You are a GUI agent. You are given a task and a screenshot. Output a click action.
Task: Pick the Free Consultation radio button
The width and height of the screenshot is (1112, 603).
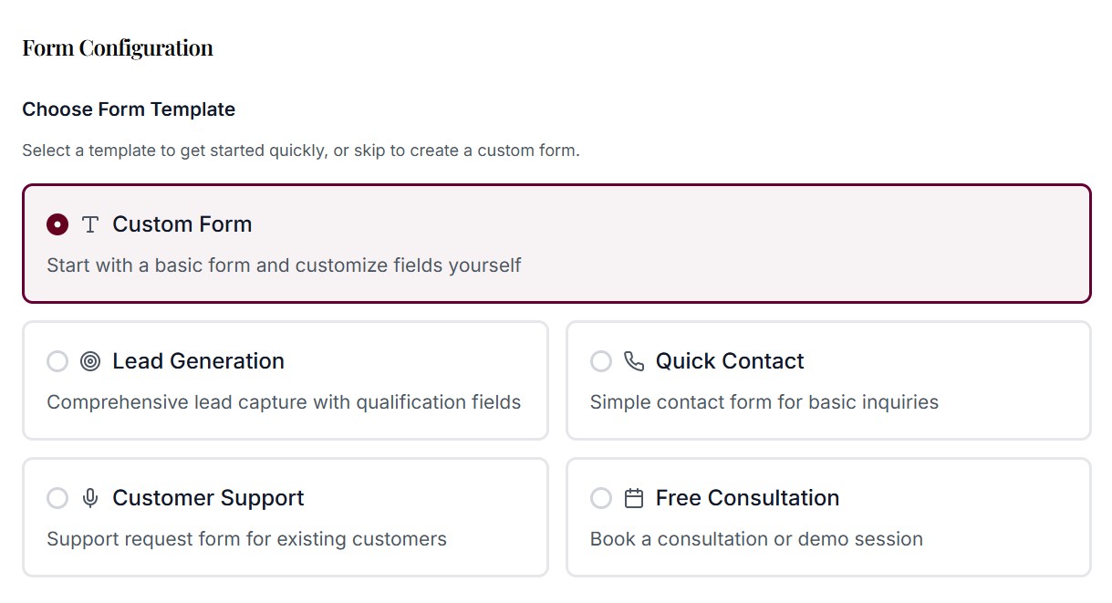[x=601, y=498]
